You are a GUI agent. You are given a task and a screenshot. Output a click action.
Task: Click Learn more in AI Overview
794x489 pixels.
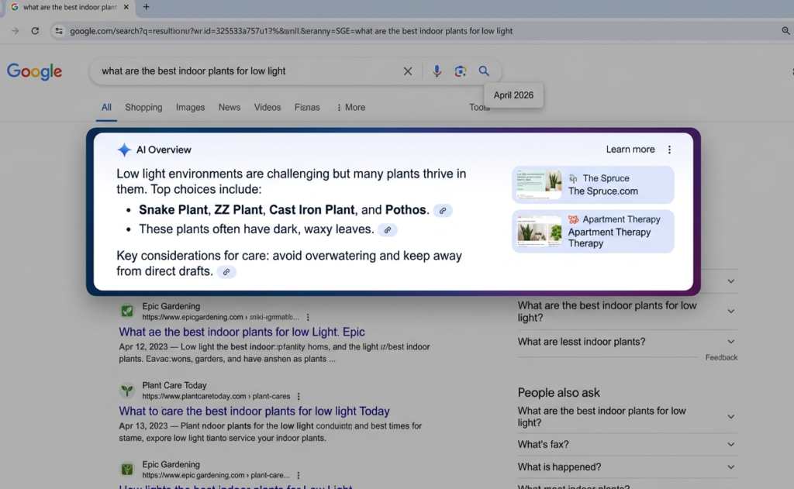pos(630,150)
